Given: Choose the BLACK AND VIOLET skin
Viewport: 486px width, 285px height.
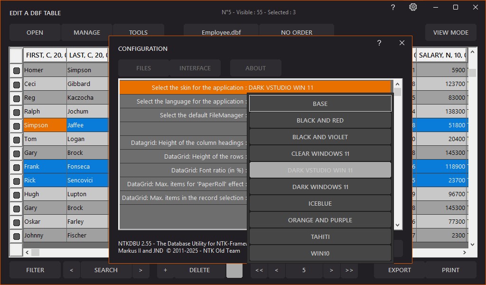Looking at the screenshot, I should pos(320,137).
